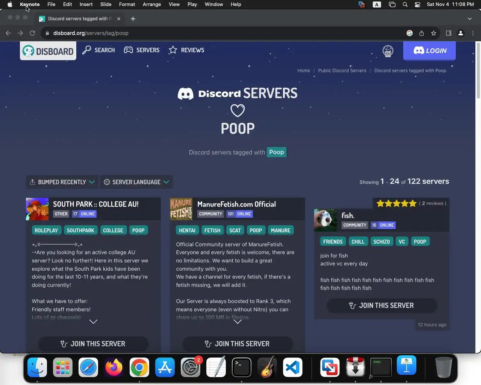This screenshot has height=385, width=481.
Task: Open Chrome three-dot menu
Action: click(473, 33)
